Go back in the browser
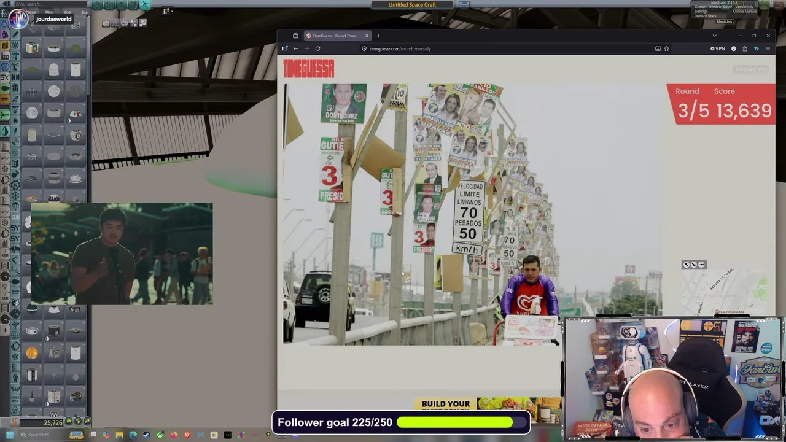 tap(295, 48)
